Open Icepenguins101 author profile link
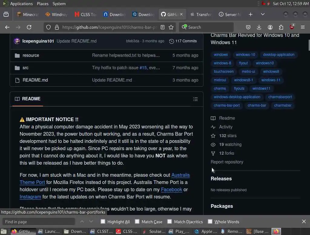The image size is (310, 235). click(38, 41)
